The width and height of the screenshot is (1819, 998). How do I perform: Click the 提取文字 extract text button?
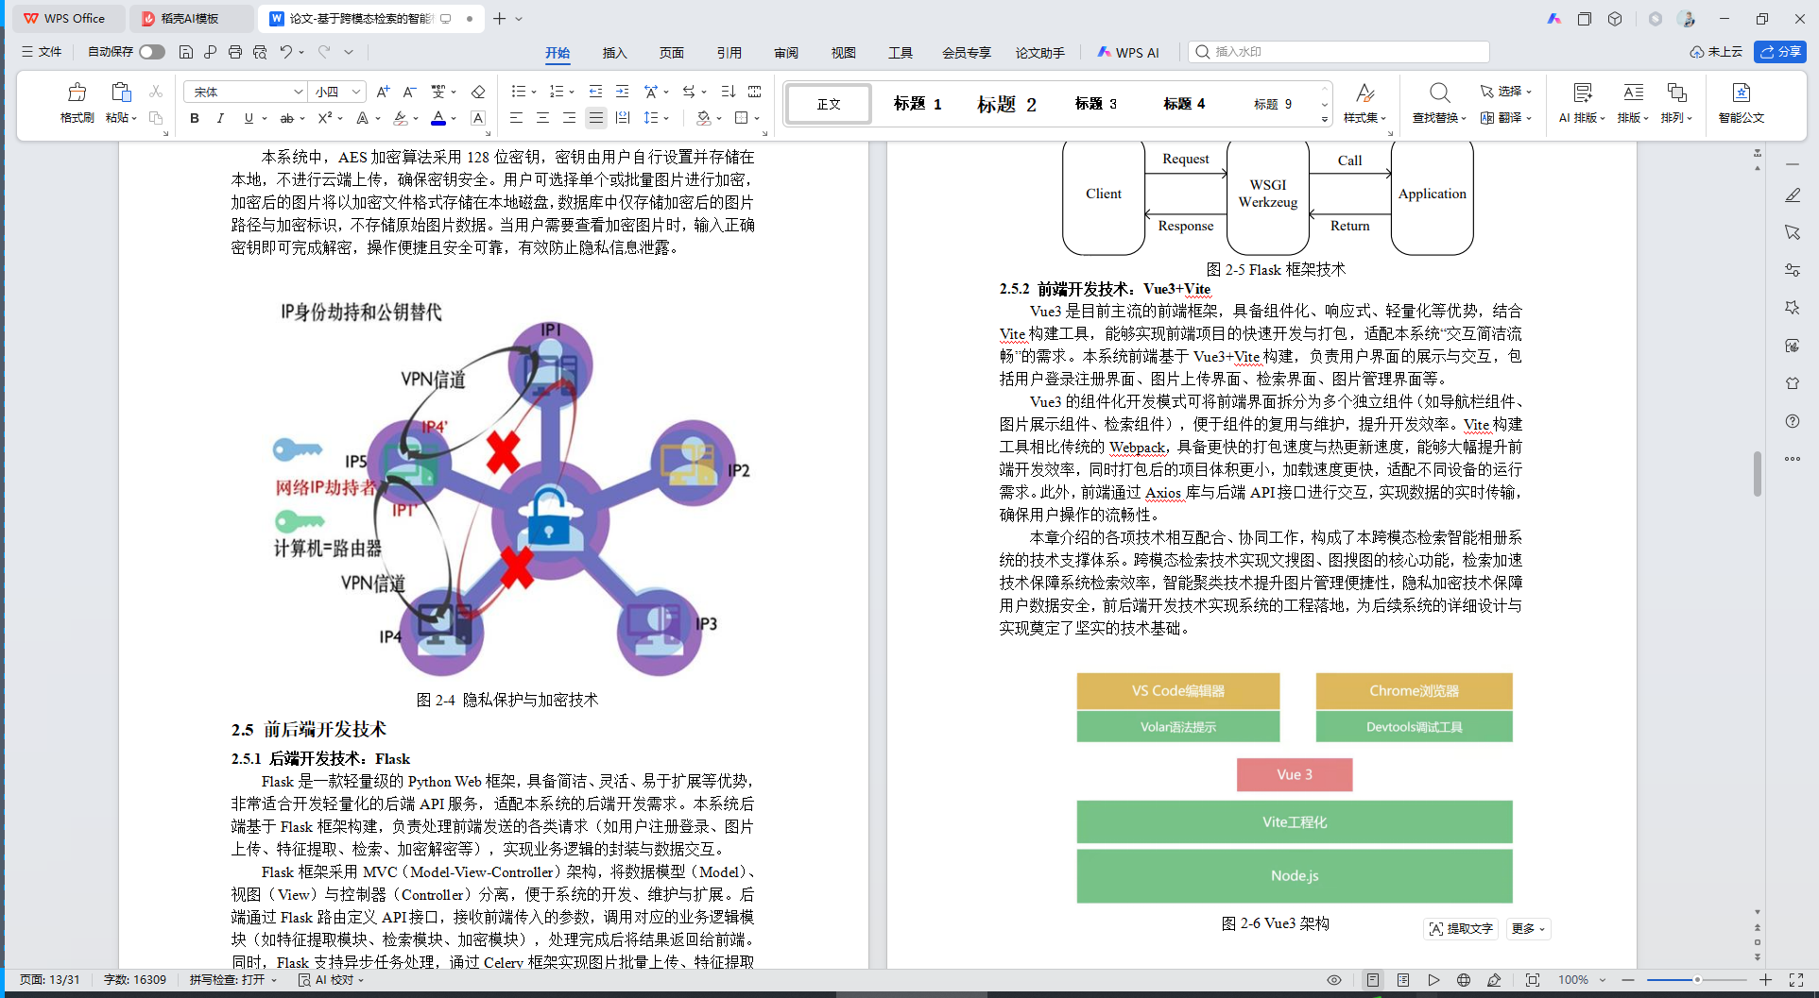[x=1461, y=929]
